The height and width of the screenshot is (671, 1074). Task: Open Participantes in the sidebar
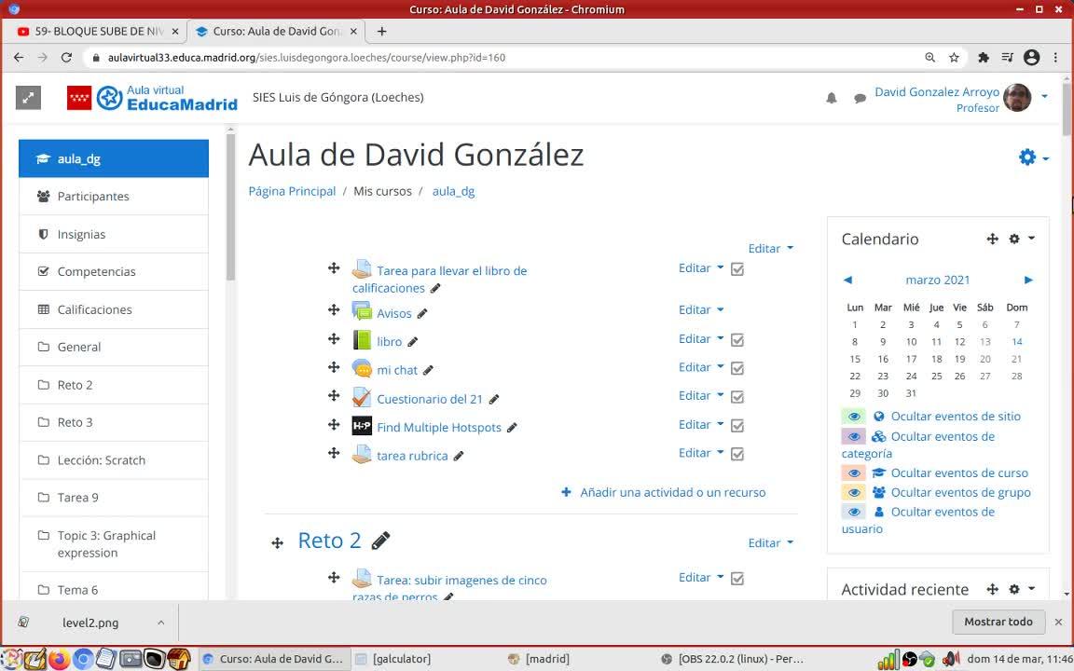[x=114, y=197]
